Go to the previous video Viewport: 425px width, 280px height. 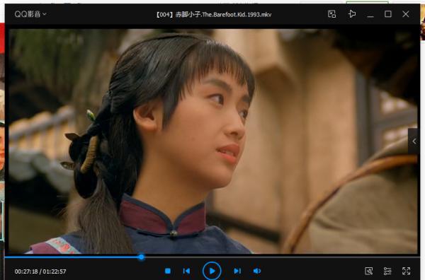click(x=186, y=271)
